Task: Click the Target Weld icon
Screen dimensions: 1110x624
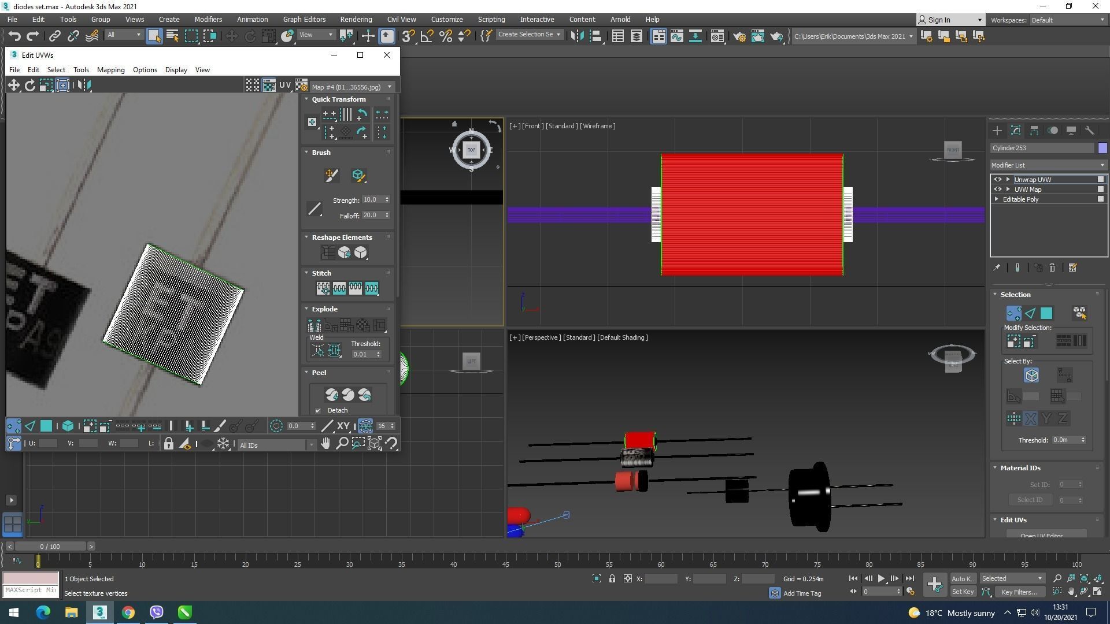Action: tap(317, 350)
